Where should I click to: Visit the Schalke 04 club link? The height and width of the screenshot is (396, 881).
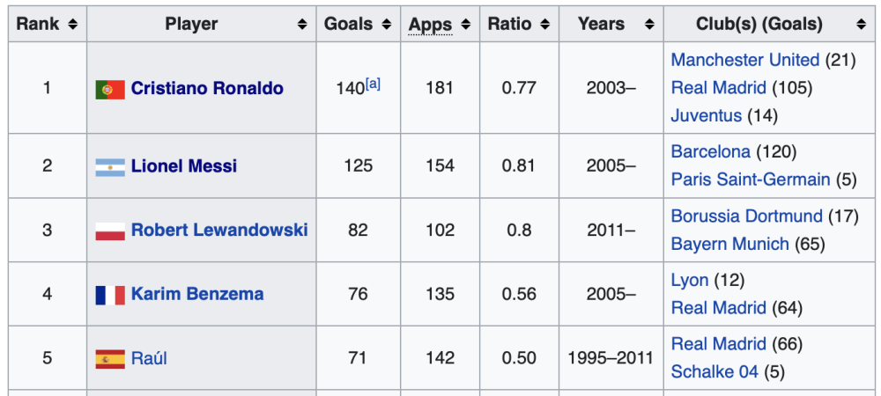(x=714, y=372)
